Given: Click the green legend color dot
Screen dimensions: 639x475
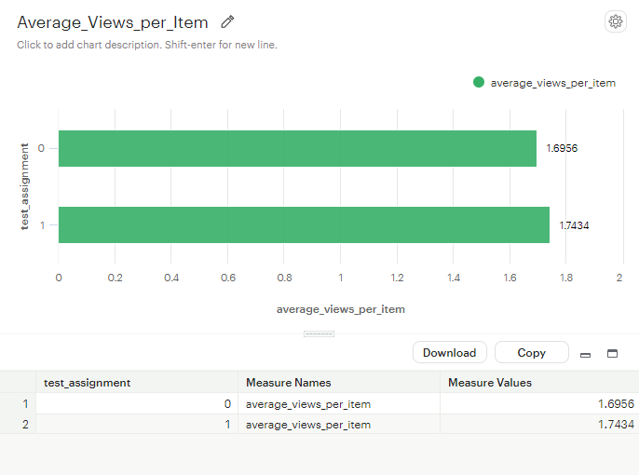Looking at the screenshot, I should (479, 82).
